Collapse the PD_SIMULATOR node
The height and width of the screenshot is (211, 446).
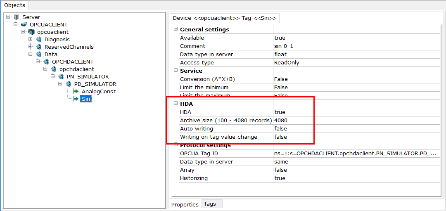pyautogui.click(x=60, y=84)
